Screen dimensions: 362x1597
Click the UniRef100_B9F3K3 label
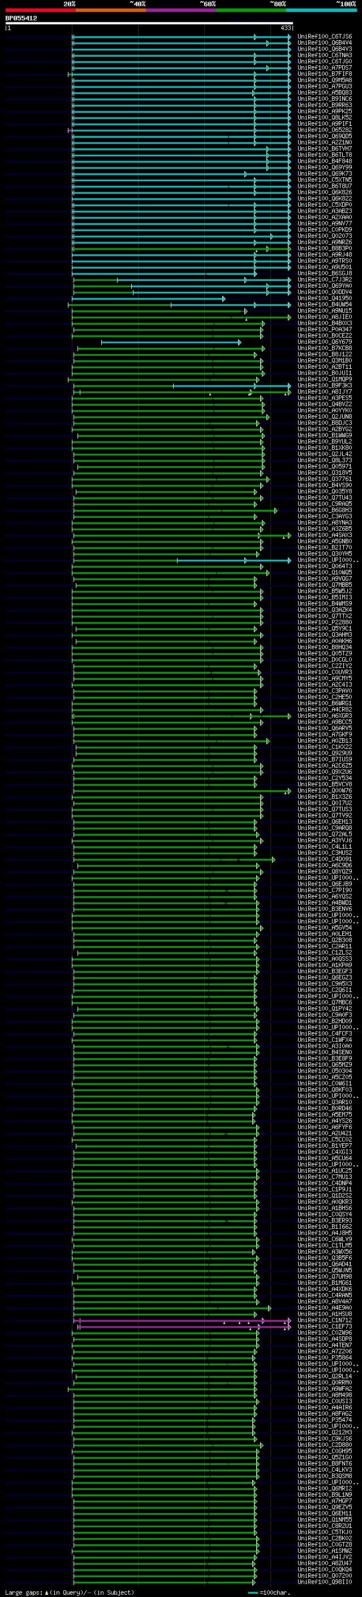tap(325, 386)
